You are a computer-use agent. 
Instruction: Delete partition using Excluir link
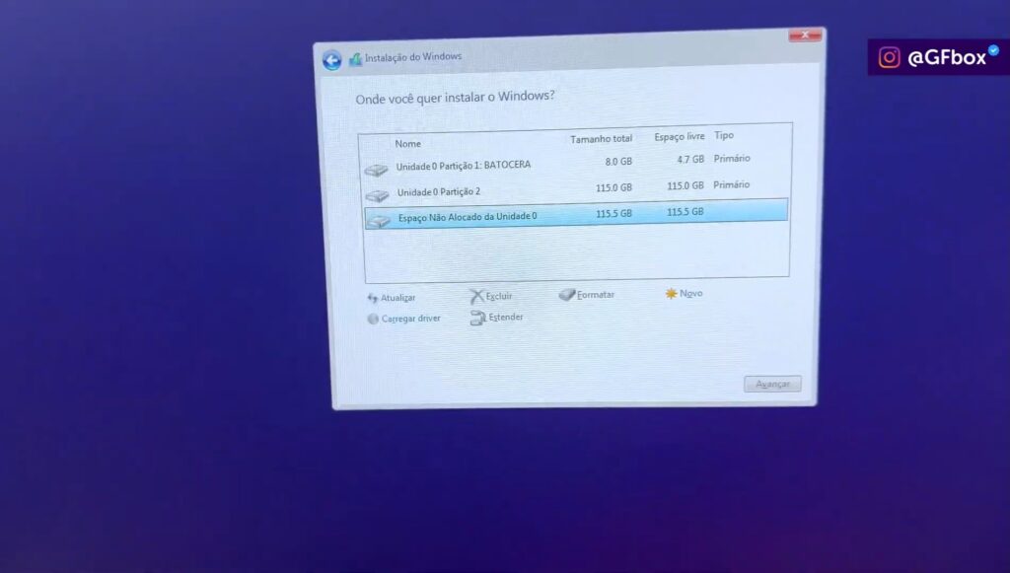coord(499,296)
